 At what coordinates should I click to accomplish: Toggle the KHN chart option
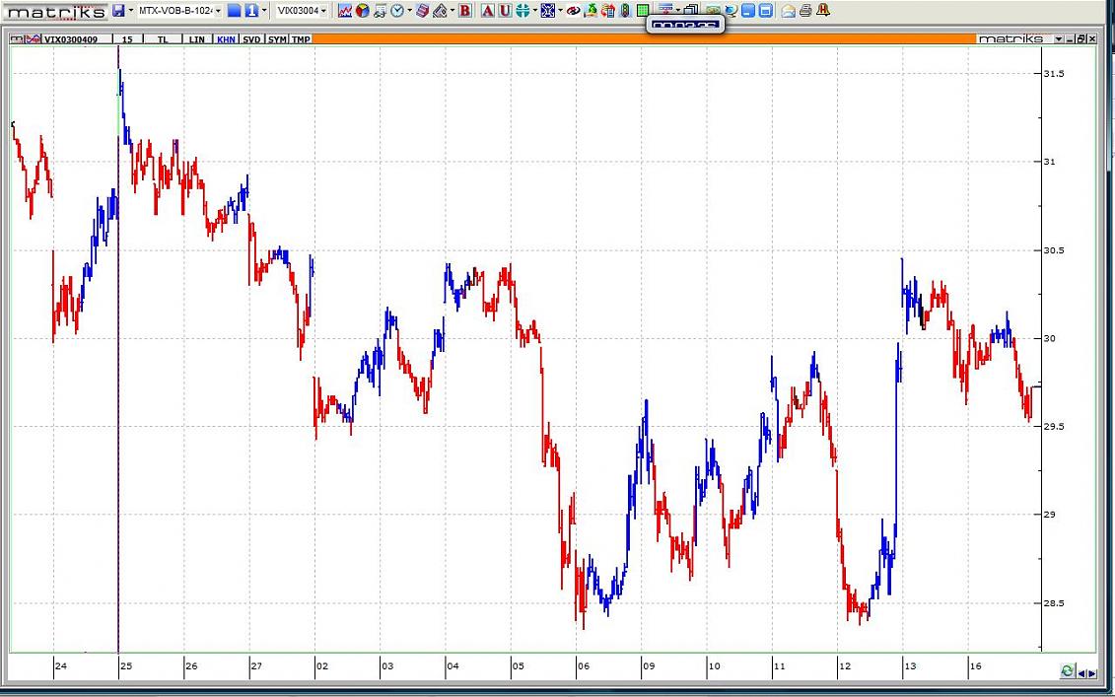226,39
